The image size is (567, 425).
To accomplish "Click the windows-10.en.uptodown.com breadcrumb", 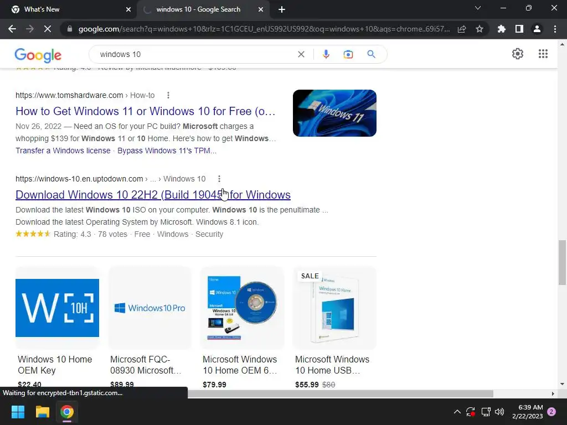I will point(110,179).
